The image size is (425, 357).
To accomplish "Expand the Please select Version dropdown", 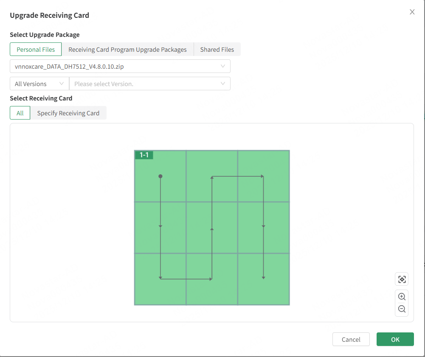I will click(149, 84).
